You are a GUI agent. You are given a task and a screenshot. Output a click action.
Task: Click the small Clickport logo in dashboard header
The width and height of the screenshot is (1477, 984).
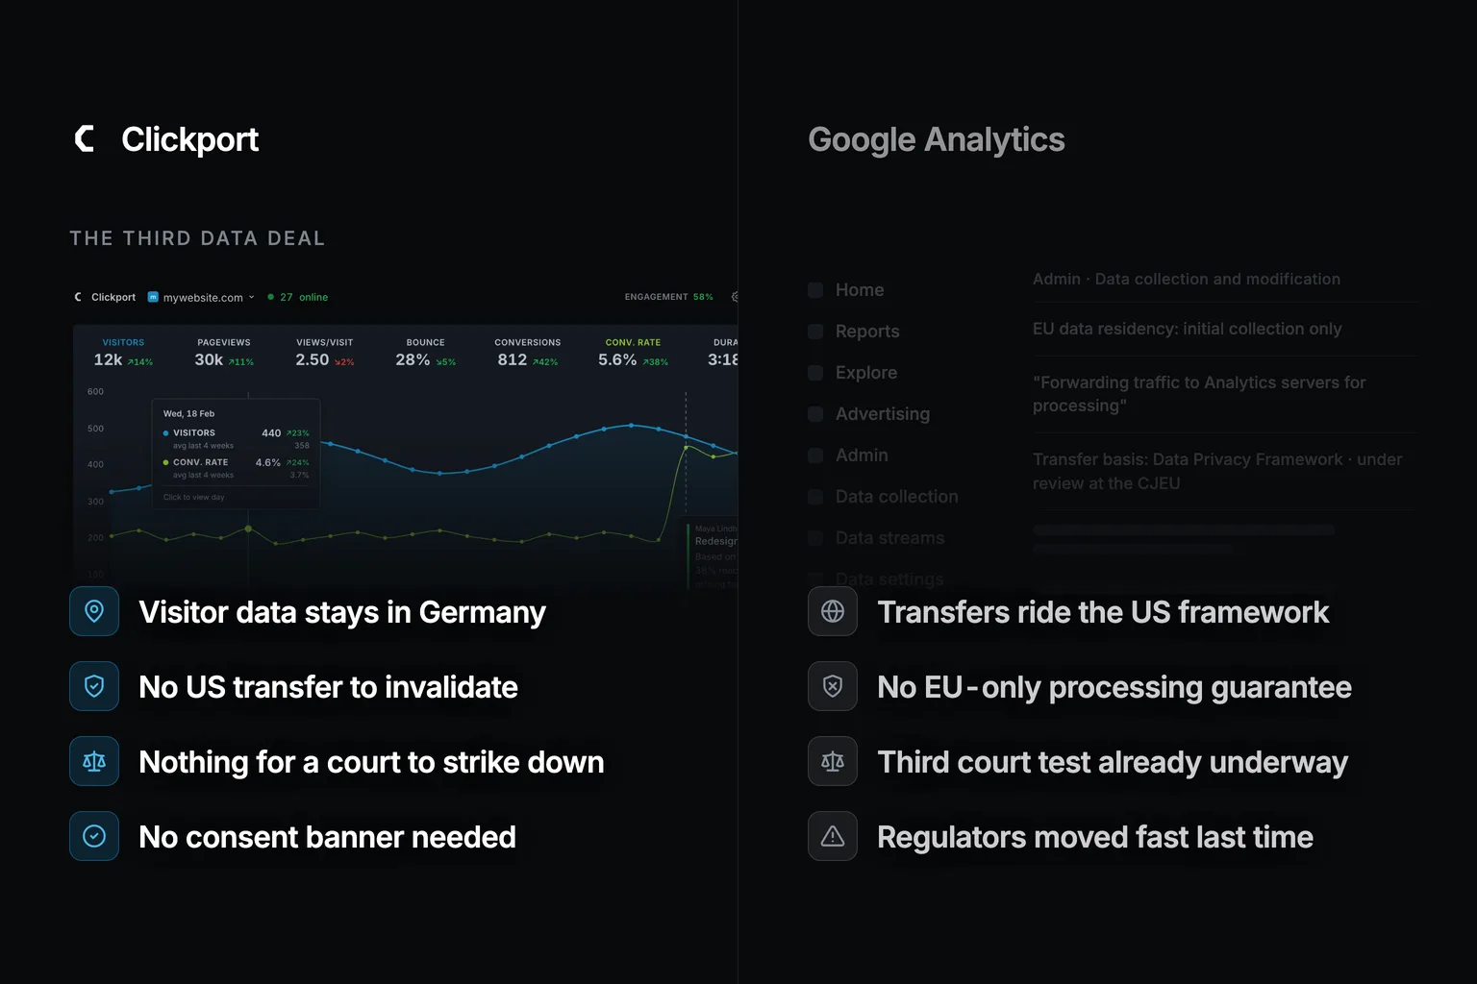tap(79, 297)
